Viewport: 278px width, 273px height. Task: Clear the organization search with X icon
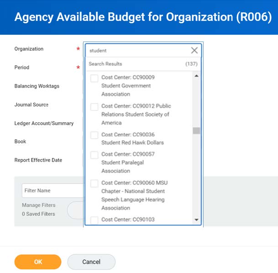194,50
